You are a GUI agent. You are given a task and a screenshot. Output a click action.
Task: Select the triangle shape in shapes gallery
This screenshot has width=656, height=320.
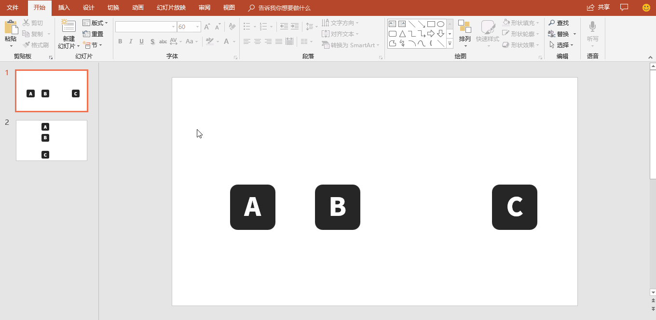(402, 34)
